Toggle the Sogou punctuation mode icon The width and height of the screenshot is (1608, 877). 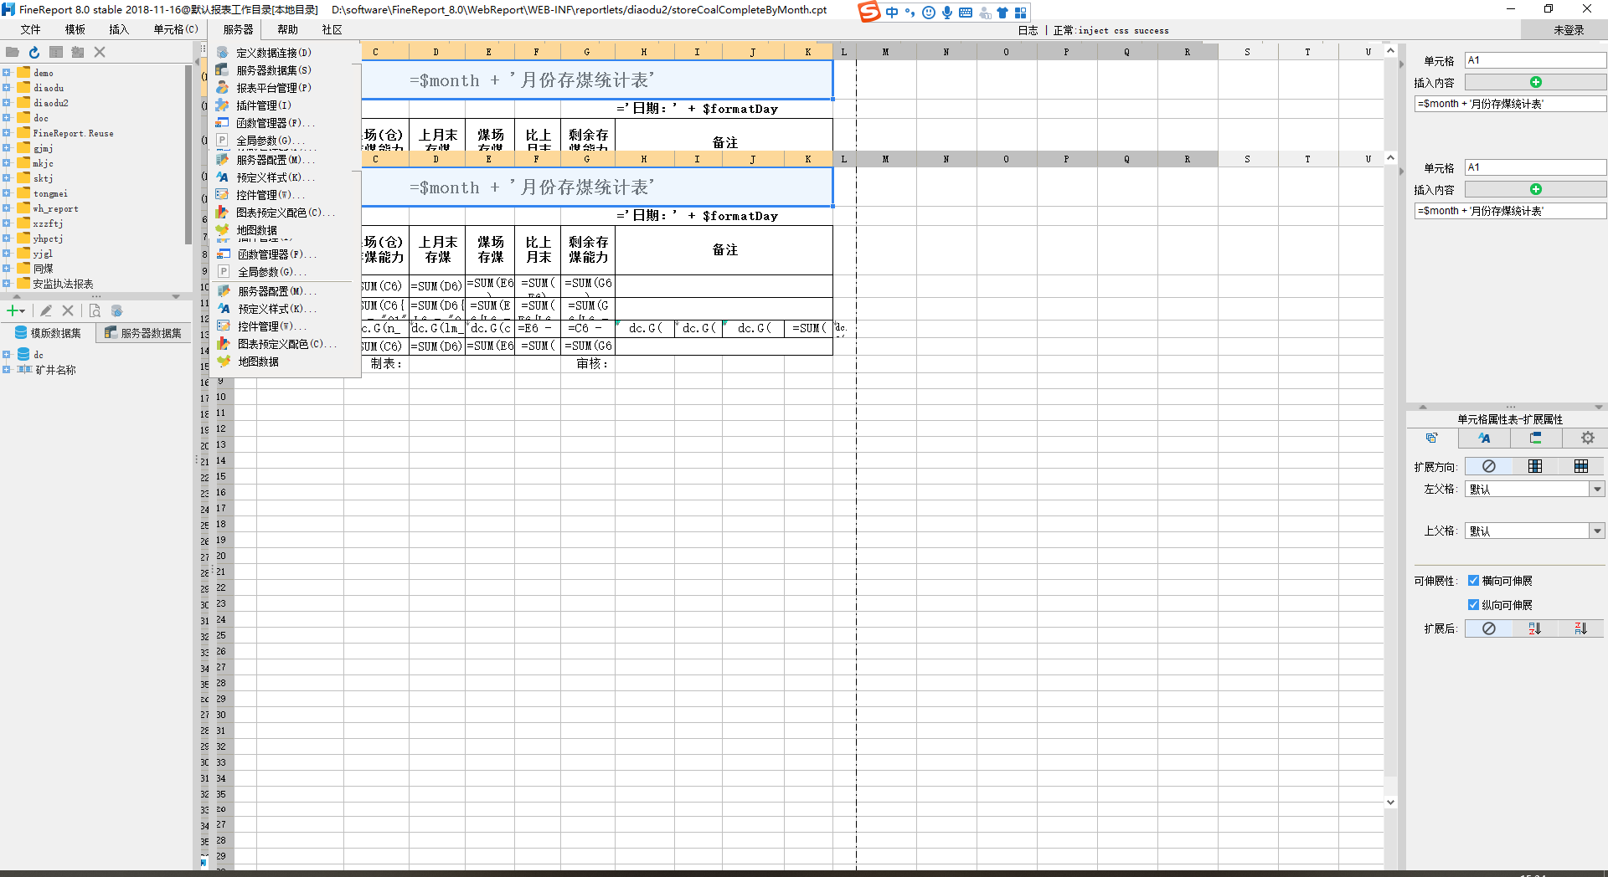[910, 13]
